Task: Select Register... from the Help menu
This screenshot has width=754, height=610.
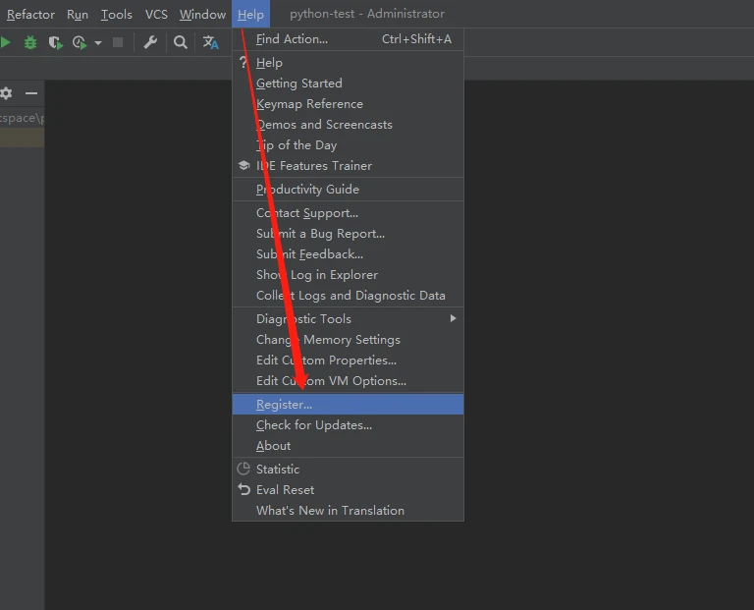Action: pyautogui.click(x=284, y=404)
